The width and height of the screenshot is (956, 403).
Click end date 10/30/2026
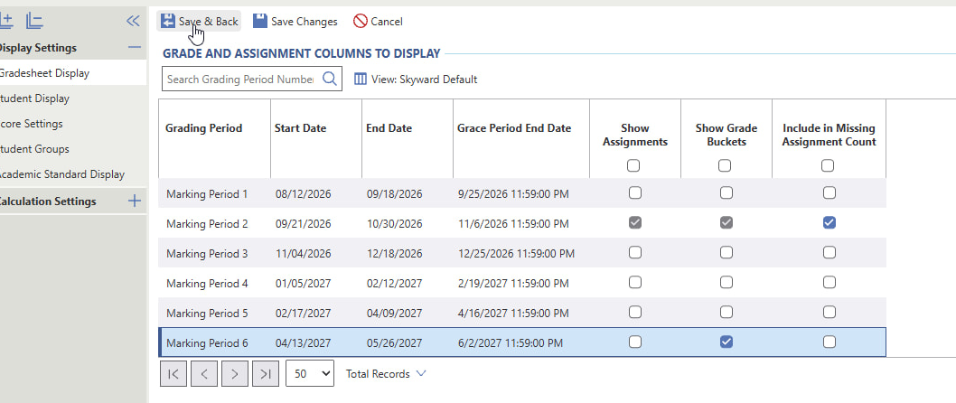coord(395,224)
